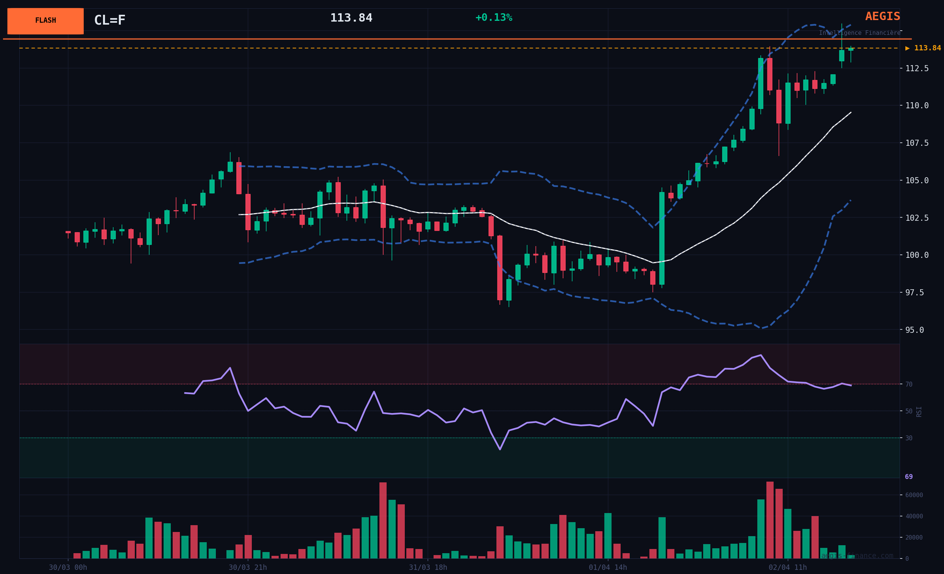Click the 01/04 14h time axis label
The height and width of the screenshot is (574, 944).
pos(608,568)
